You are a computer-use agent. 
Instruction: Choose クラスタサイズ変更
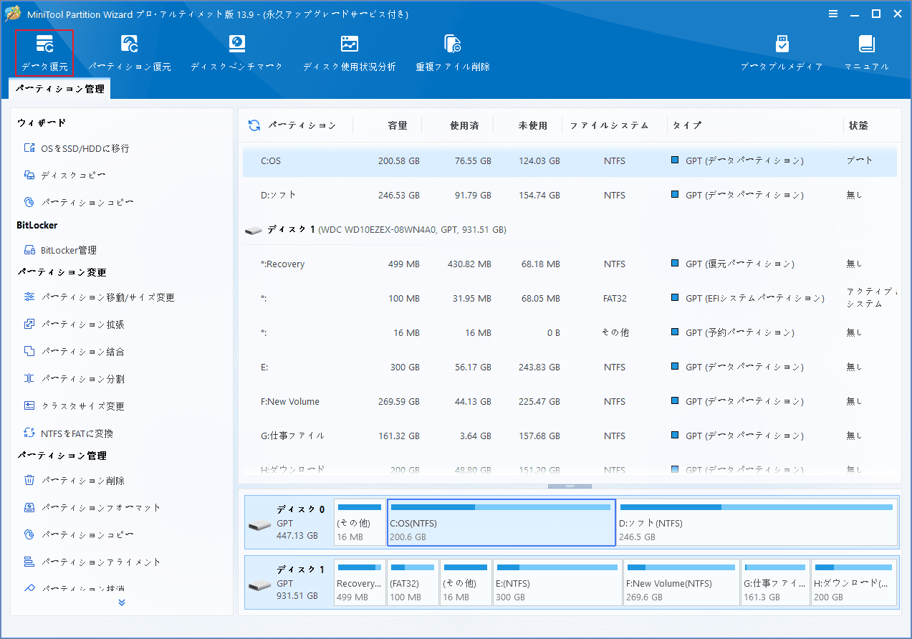click(74, 406)
